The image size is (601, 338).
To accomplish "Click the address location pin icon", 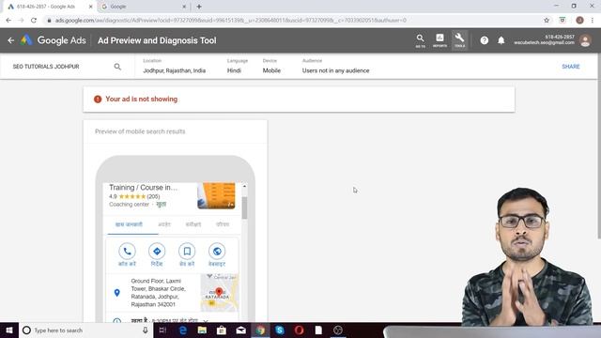I will click(116, 293).
